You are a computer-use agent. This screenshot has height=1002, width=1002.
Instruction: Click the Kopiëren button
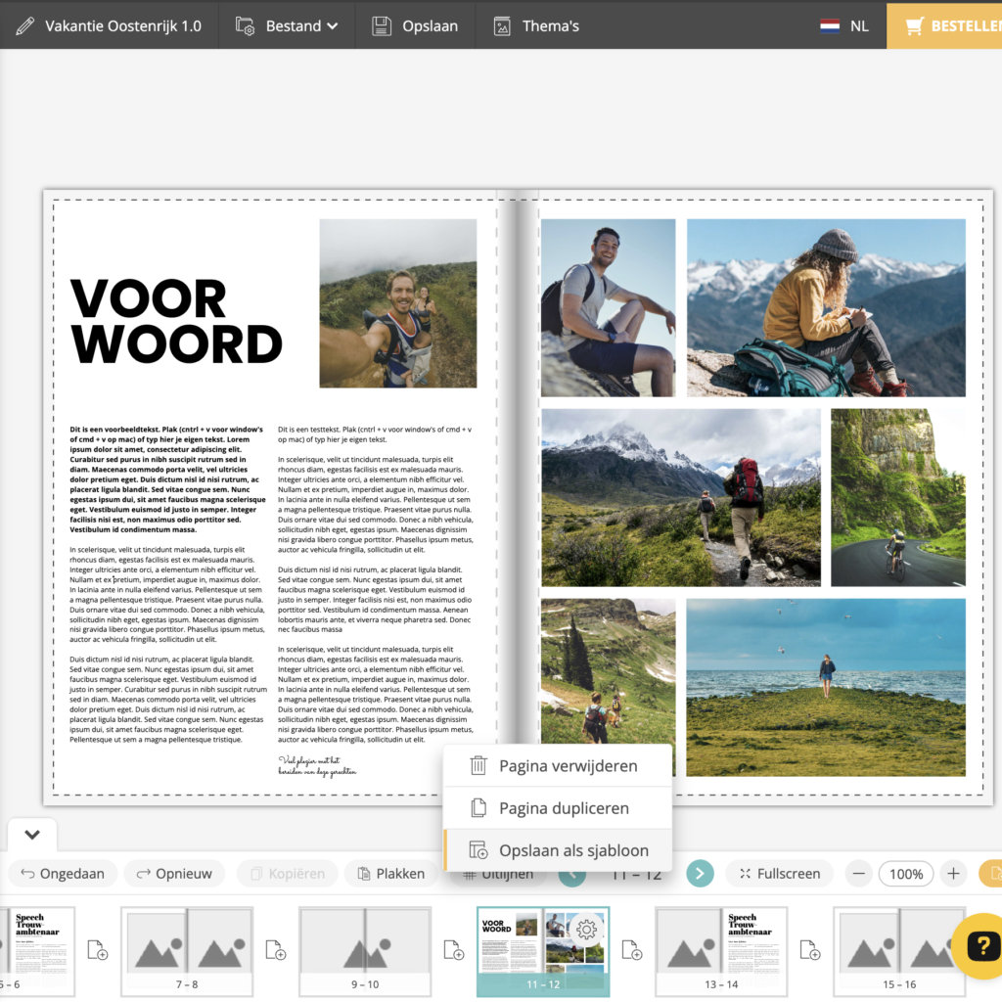287,874
